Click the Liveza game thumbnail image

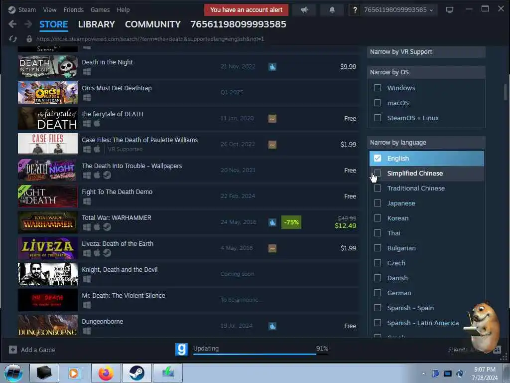(x=48, y=248)
